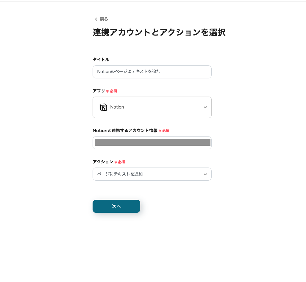The width and height of the screenshot is (306, 282).
Task: Click the Notionと連携するアカウント情報 label
Action: pyautogui.click(x=125, y=131)
